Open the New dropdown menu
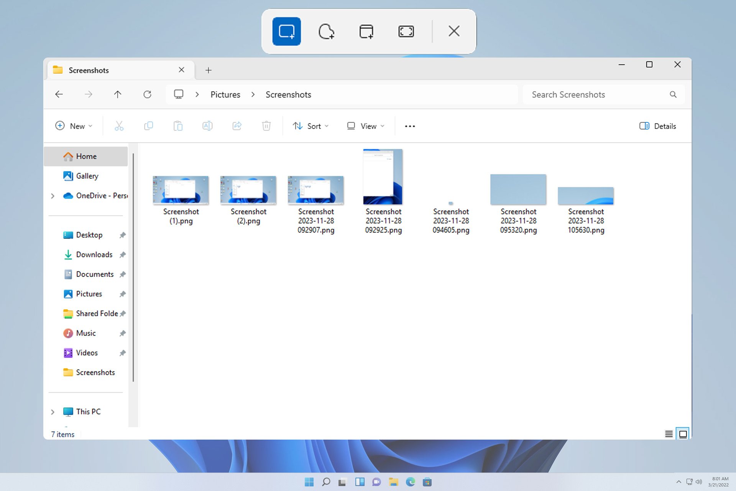736x491 pixels. (x=74, y=126)
